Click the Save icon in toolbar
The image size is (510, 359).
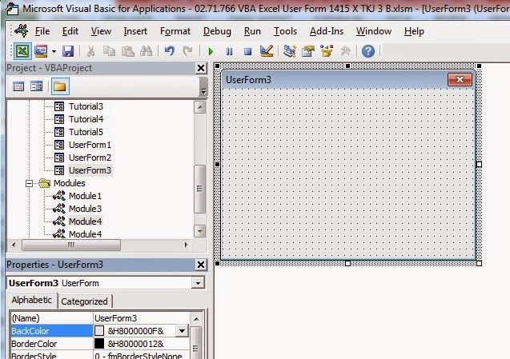pos(68,51)
